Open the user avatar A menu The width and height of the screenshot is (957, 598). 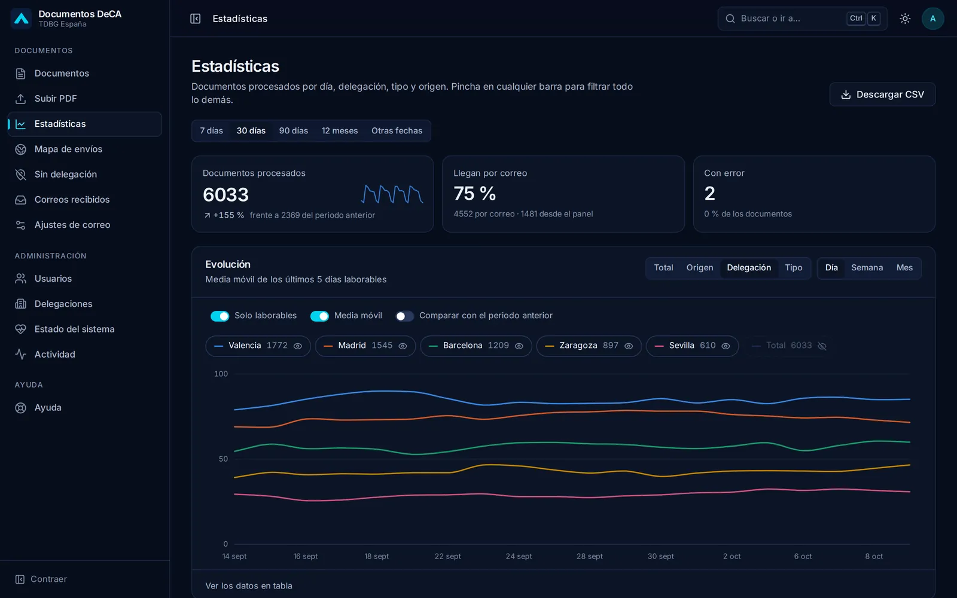[x=932, y=19]
